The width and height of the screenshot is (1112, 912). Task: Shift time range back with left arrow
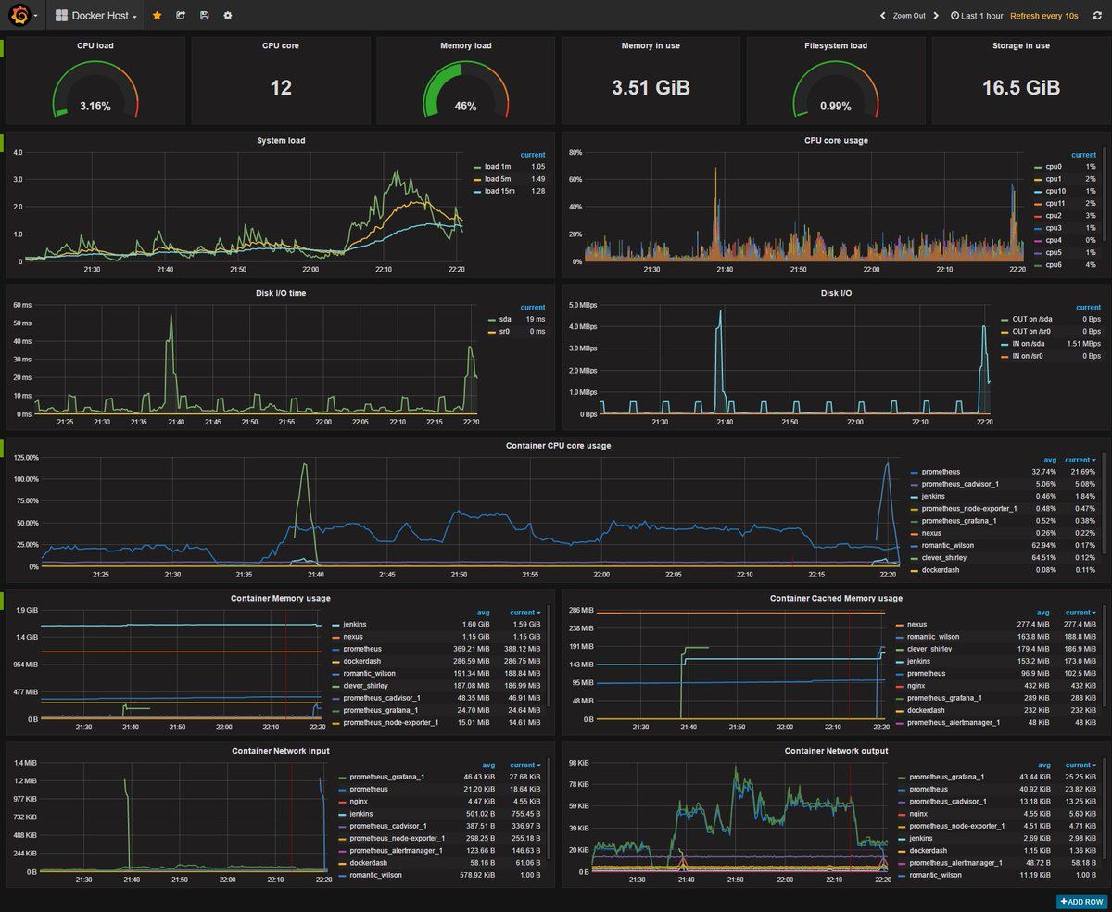(882, 16)
